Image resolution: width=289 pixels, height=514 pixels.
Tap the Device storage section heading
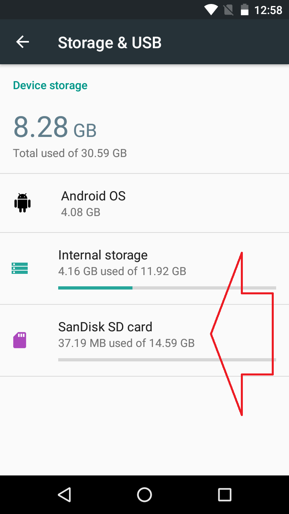(50, 85)
